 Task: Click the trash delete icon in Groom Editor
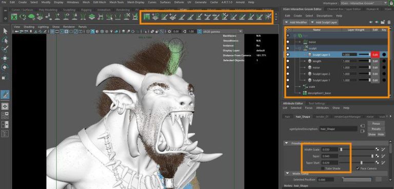pyautogui.click(x=389, y=22)
